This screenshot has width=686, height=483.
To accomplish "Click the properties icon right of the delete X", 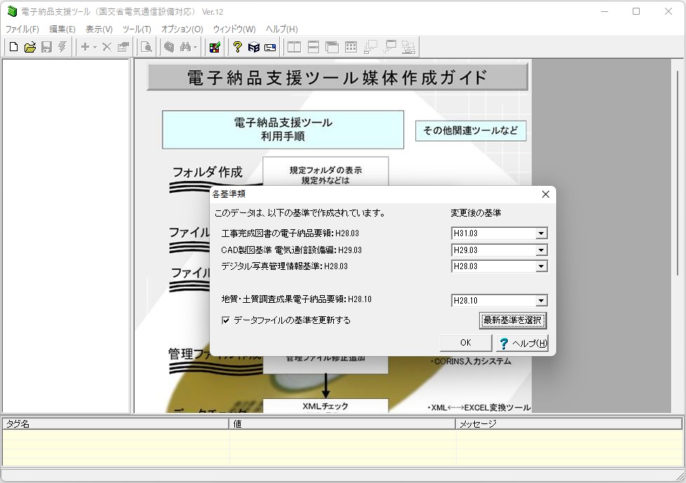I will click(123, 47).
